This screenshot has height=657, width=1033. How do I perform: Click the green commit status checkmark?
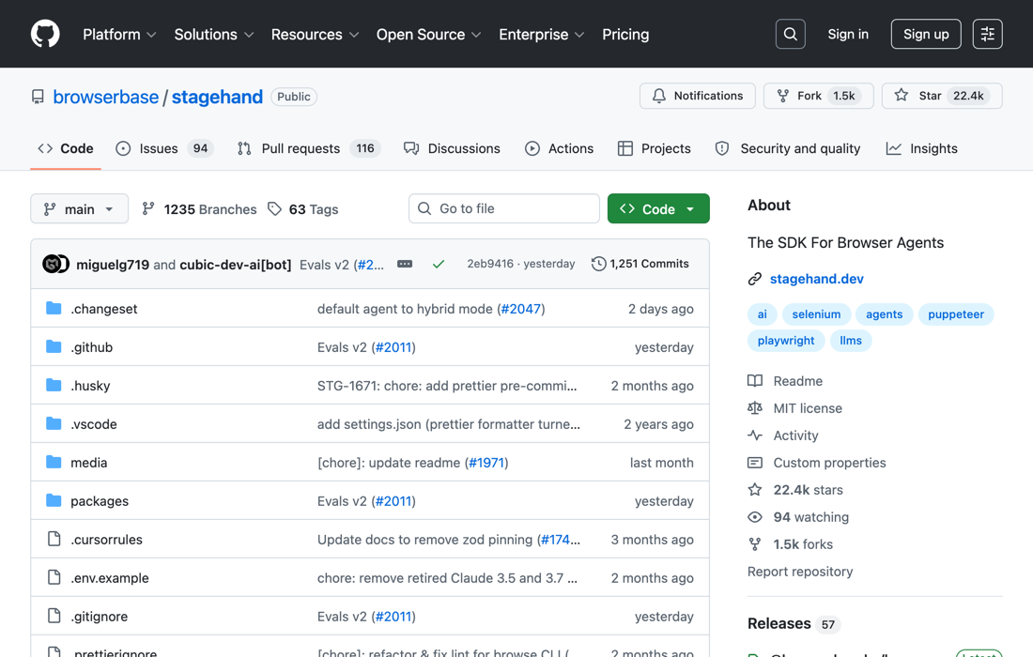(439, 264)
